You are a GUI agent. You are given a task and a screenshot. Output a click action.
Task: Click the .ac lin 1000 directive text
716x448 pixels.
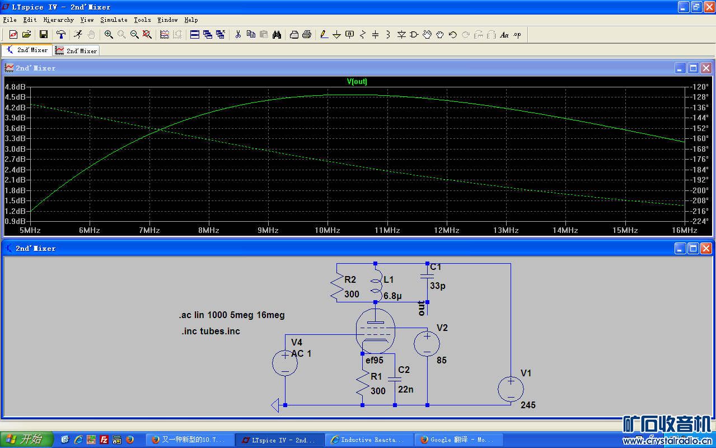232,315
